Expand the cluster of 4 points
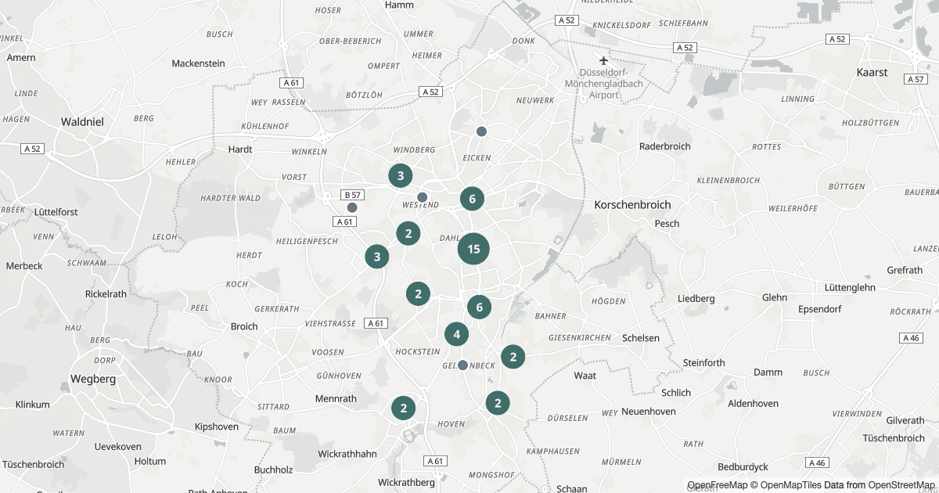Viewport: 939px width, 493px height. 457,335
